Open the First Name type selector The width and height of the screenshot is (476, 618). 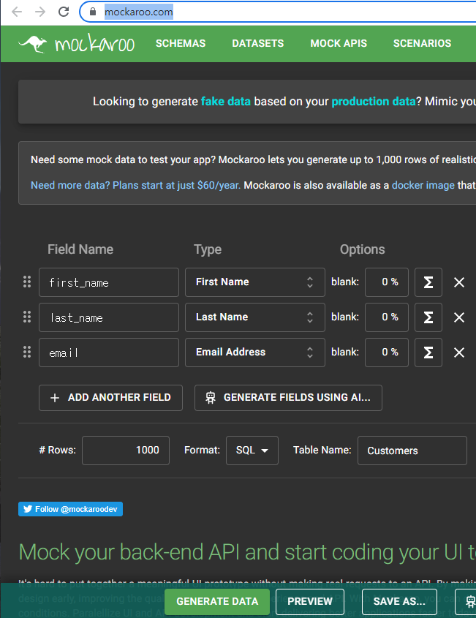(255, 282)
